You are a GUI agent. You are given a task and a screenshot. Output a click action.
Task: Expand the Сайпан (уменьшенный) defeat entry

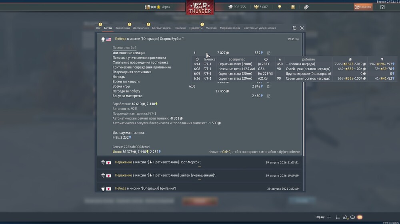[200, 175]
